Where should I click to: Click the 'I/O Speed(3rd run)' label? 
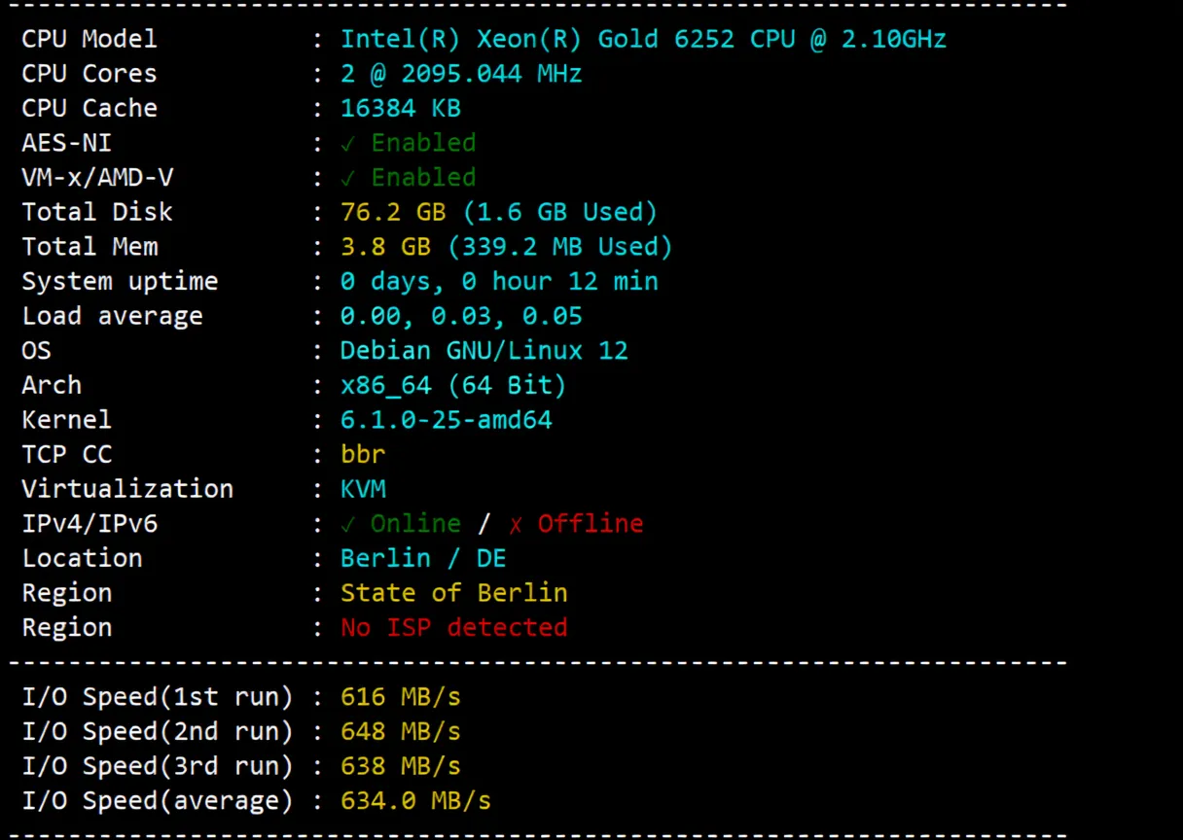point(158,766)
